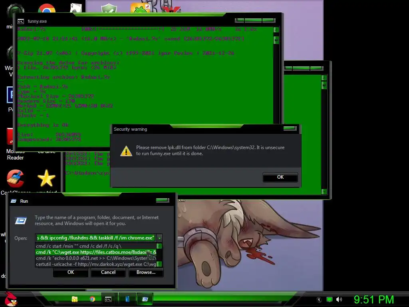
Task: Open the CCleaner desktop icon
Action: click(x=16, y=179)
